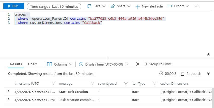Open the Share menu
This screenshot has height=108, width=214.
point(120,6)
